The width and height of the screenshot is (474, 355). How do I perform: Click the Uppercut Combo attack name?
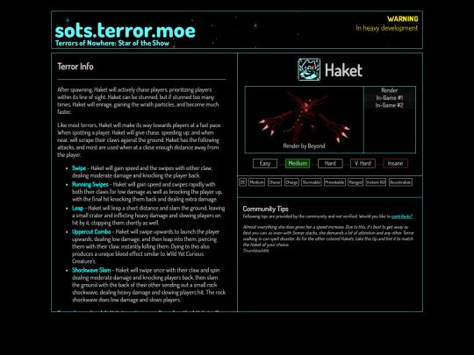click(x=91, y=231)
